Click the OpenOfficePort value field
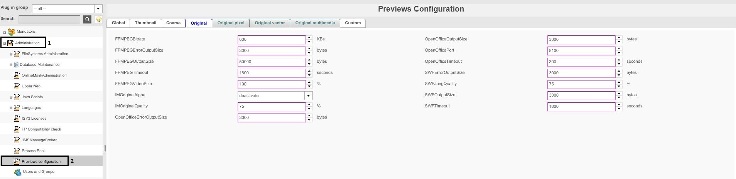This screenshot has height=179, width=736. 581,51
